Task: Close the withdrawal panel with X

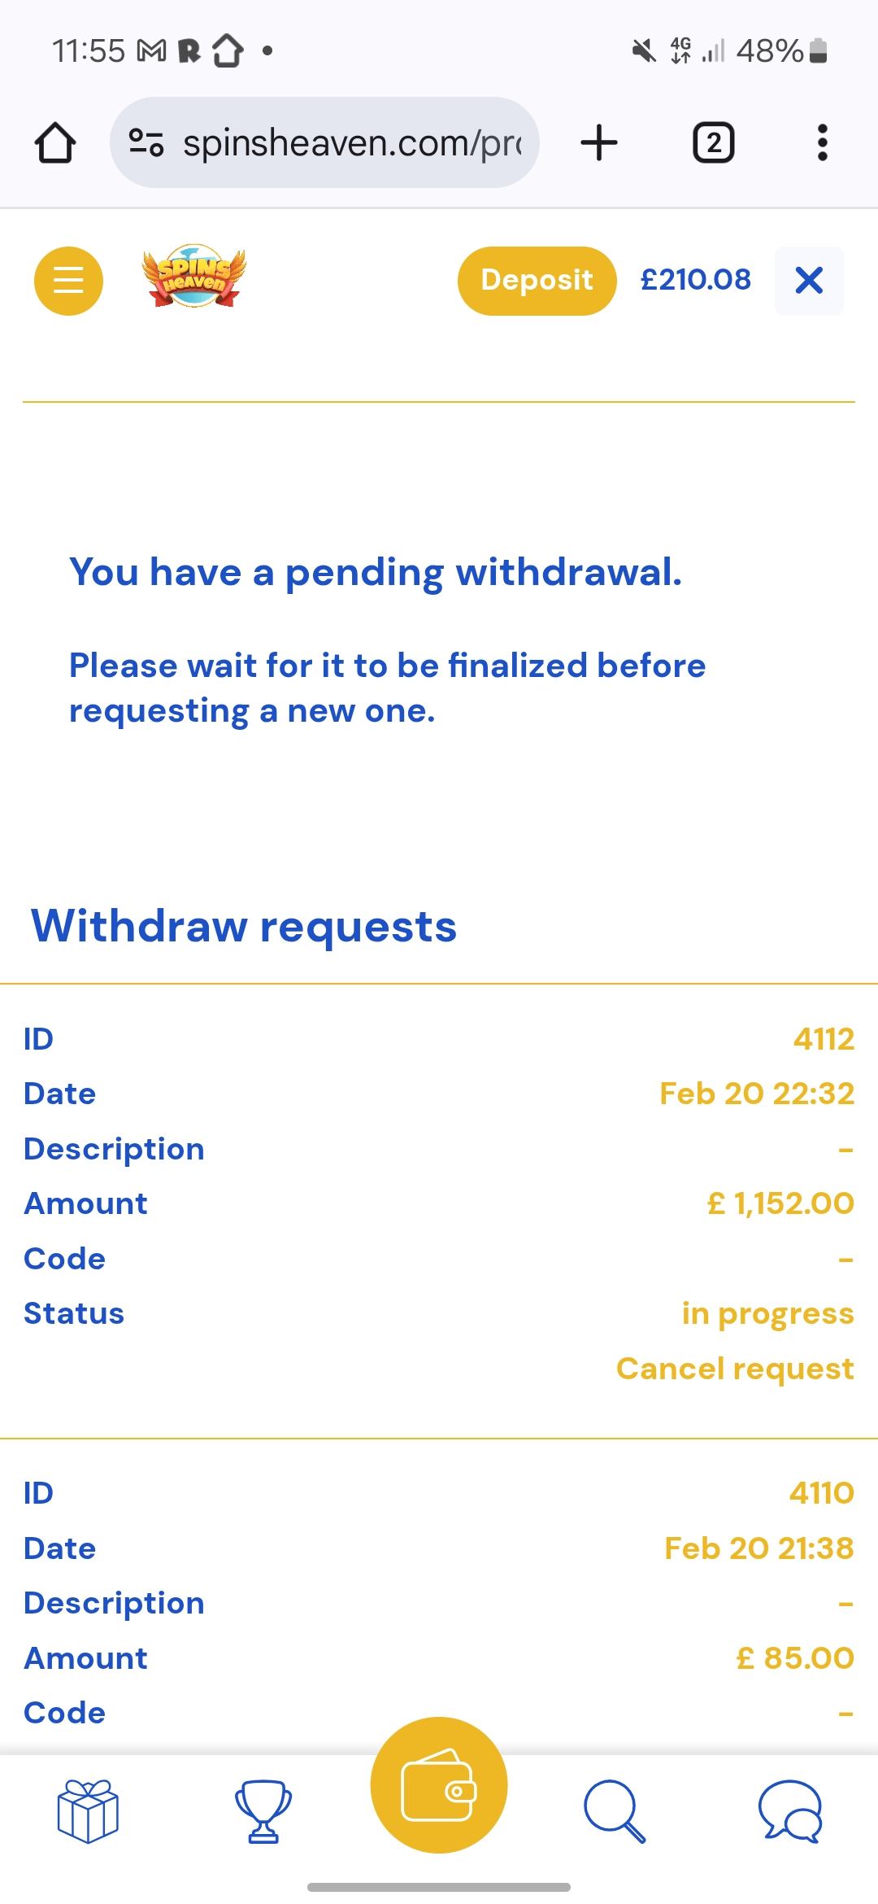Action: (x=809, y=281)
